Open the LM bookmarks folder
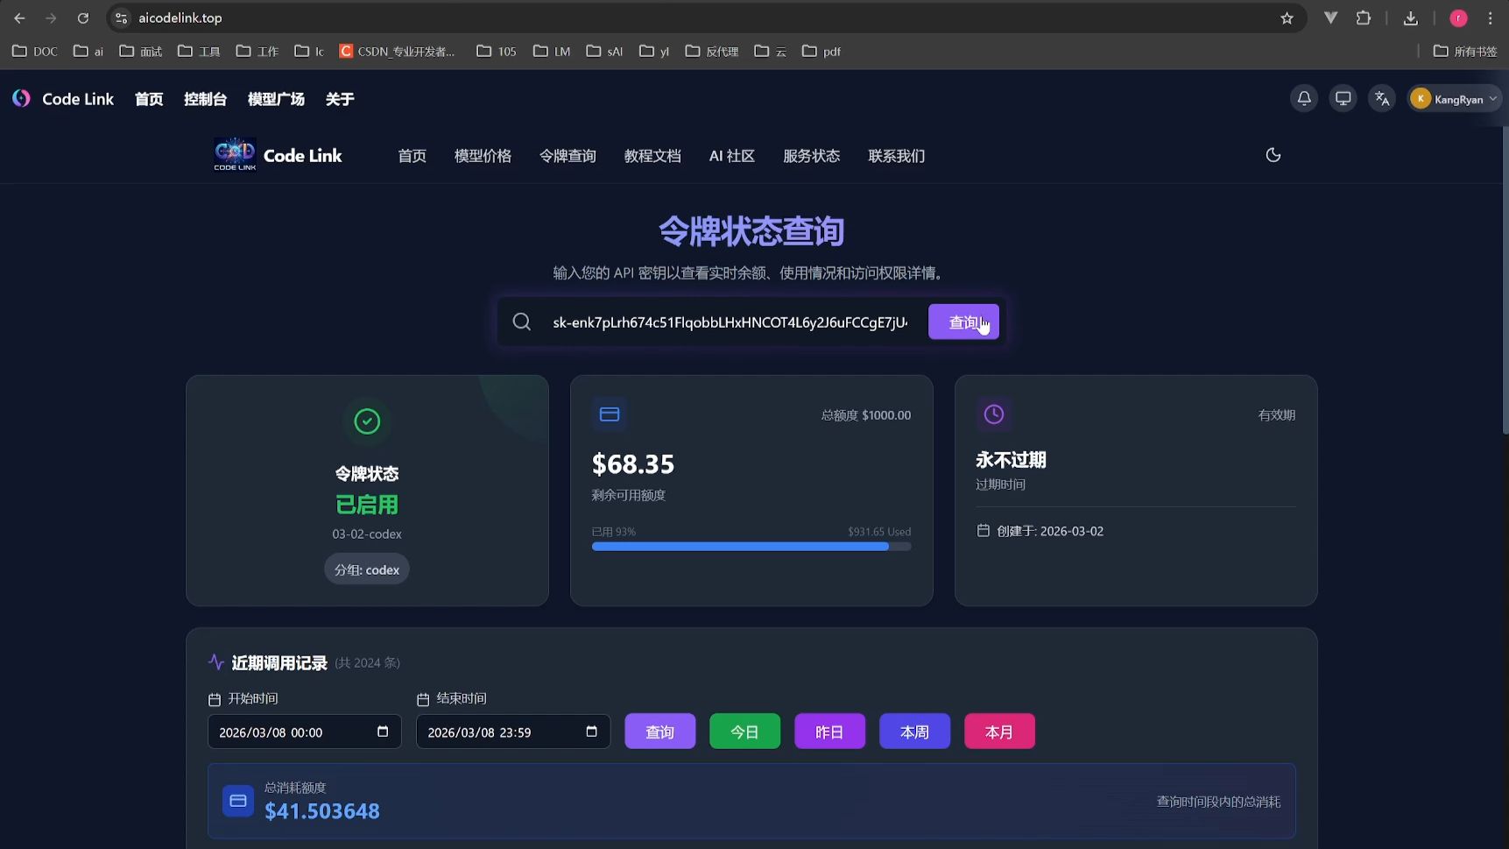 point(552,51)
